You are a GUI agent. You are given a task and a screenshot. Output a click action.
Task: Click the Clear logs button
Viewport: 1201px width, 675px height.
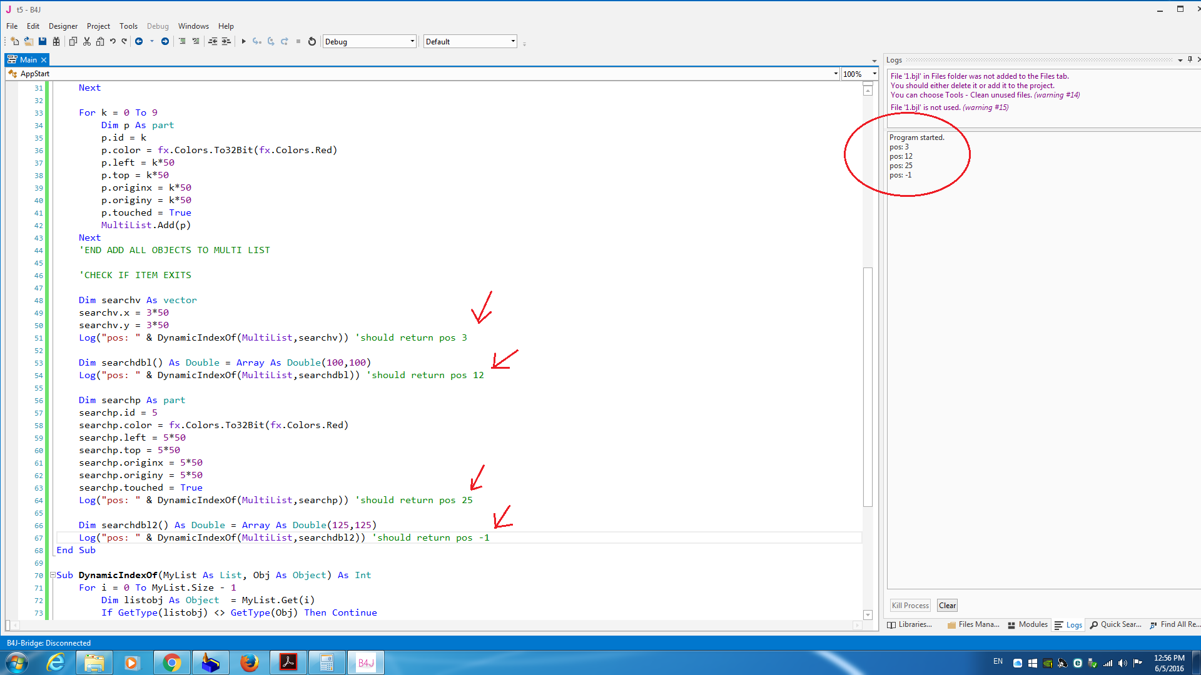947,605
